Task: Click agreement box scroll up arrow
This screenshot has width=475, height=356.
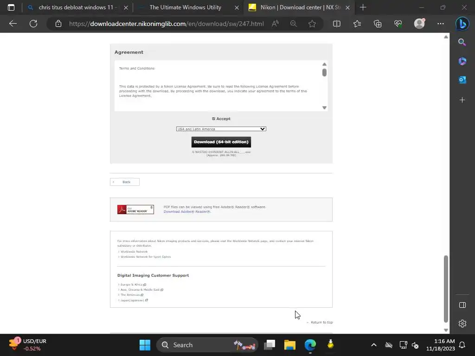Action: coord(324,64)
